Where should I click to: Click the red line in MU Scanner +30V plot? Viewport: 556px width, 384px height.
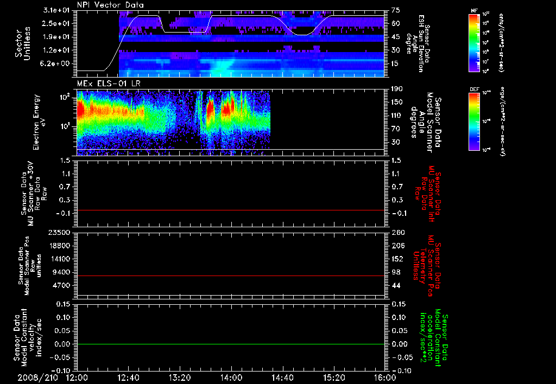(x=230, y=210)
